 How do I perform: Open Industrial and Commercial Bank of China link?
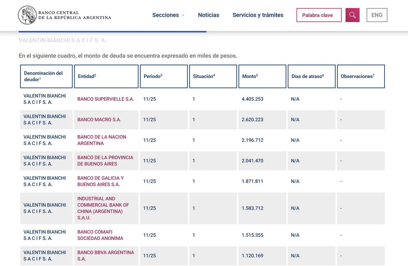point(103,208)
